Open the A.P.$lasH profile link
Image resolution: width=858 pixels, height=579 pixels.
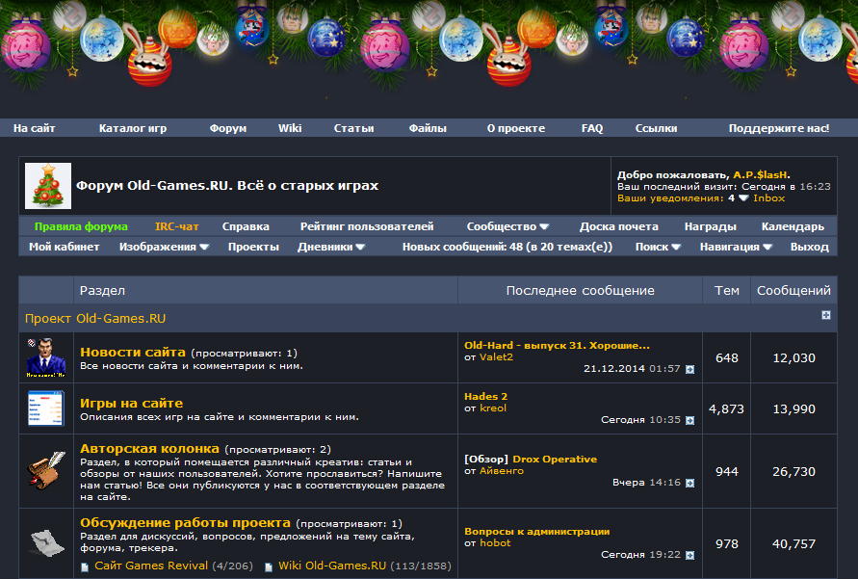760,175
